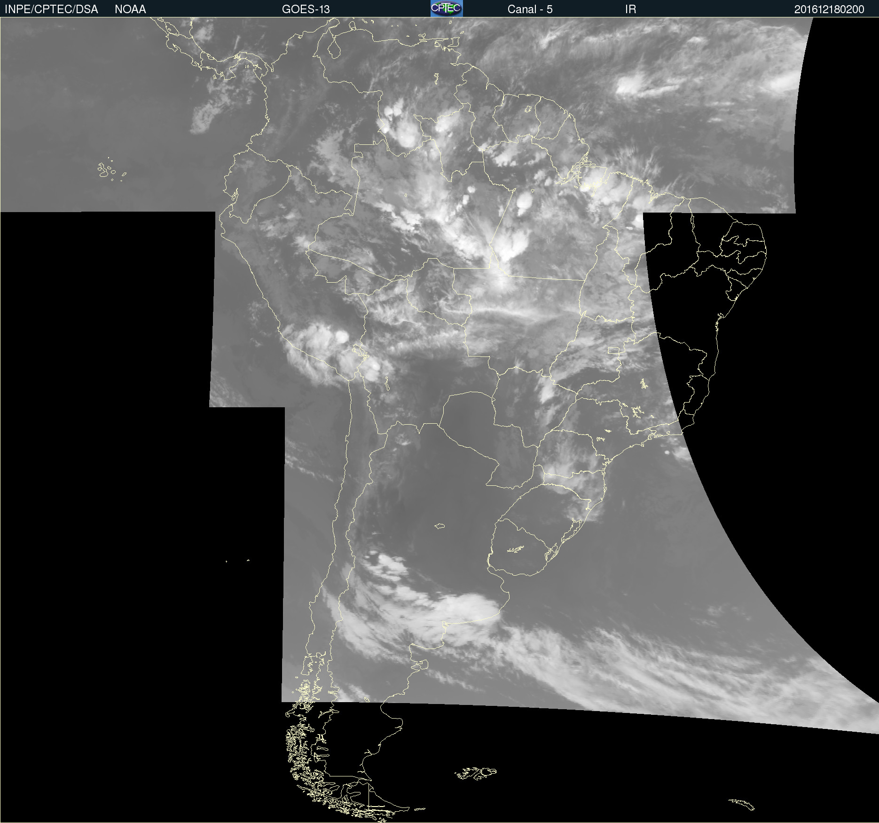The width and height of the screenshot is (879, 823).
Task: Click the INPE/CPTEC/DSA header text
Action: [51, 9]
